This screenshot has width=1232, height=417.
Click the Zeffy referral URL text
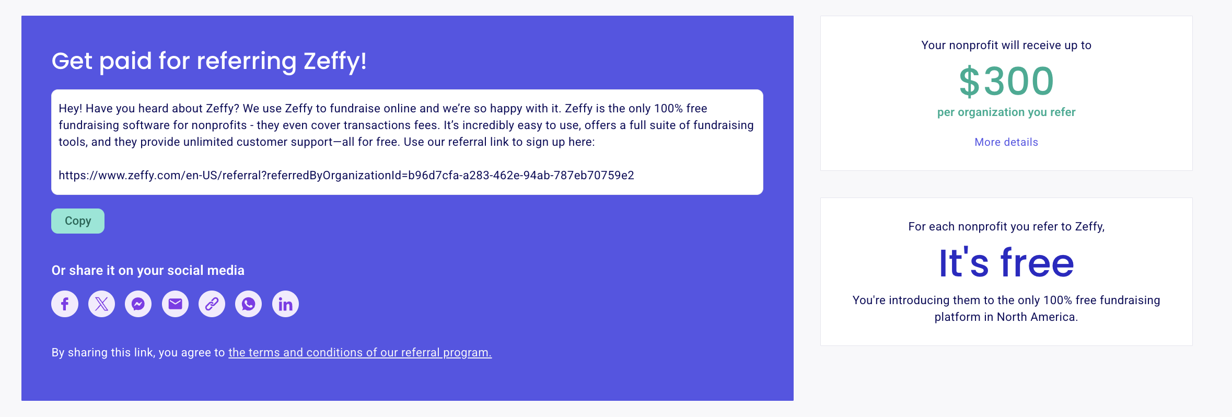tap(346, 176)
